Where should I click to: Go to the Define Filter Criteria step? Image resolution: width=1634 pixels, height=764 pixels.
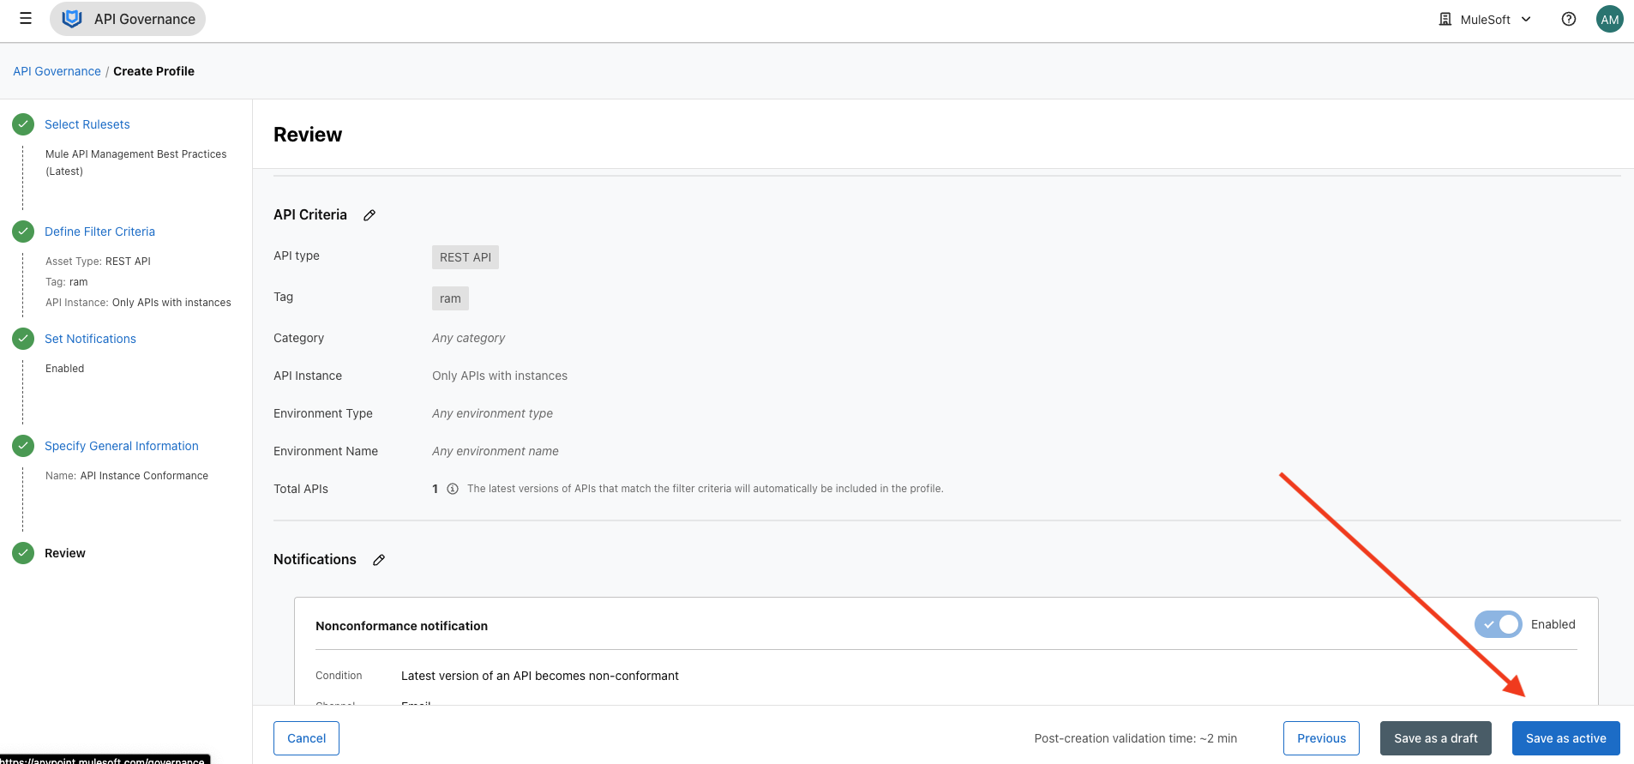coord(99,232)
